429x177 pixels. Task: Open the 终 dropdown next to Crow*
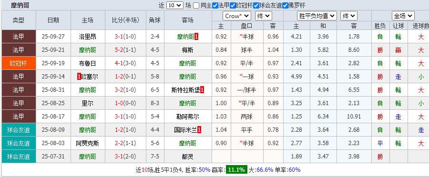264,16
